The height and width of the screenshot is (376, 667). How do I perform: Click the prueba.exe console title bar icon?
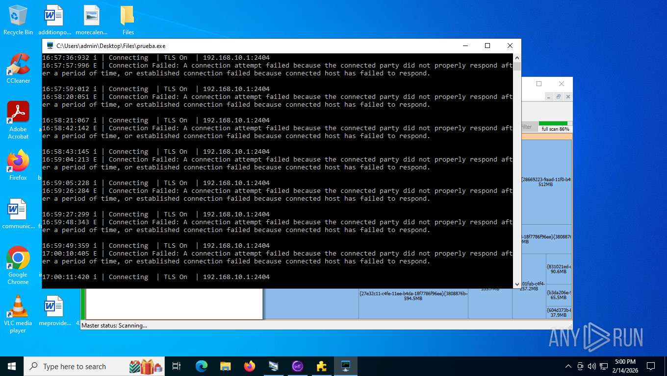(x=50, y=46)
